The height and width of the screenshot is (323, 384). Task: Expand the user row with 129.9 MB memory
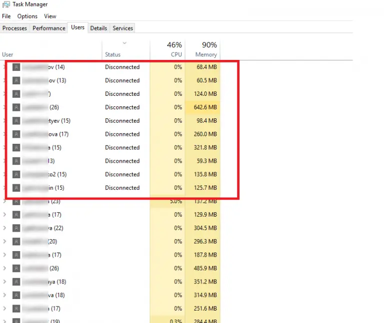4,215
